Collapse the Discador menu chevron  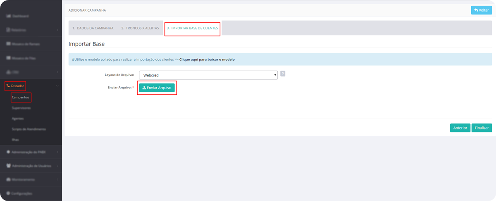pyautogui.click(x=57, y=86)
